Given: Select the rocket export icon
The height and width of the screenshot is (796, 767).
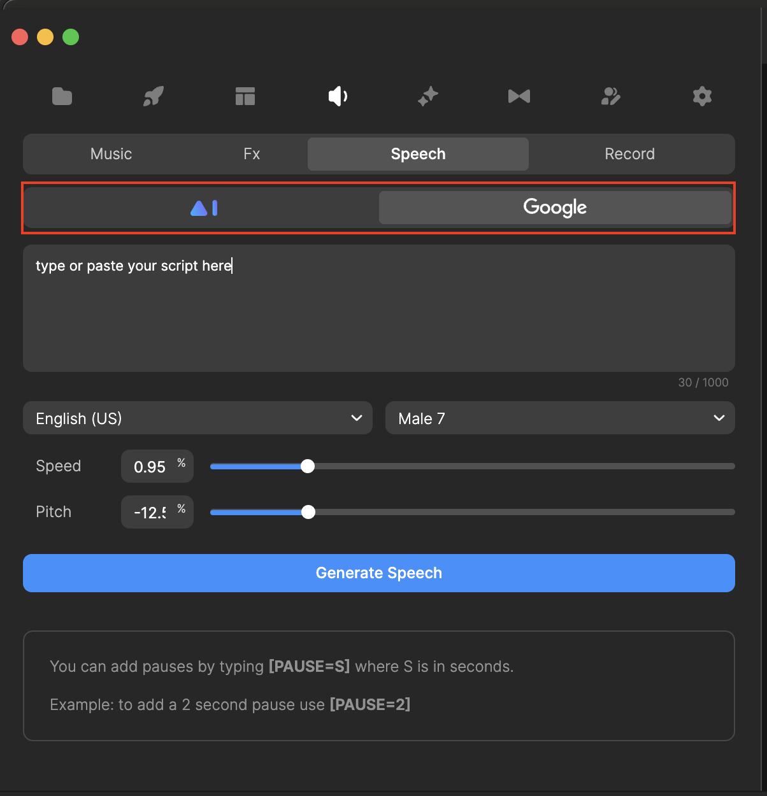Looking at the screenshot, I should (x=153, y=96).
